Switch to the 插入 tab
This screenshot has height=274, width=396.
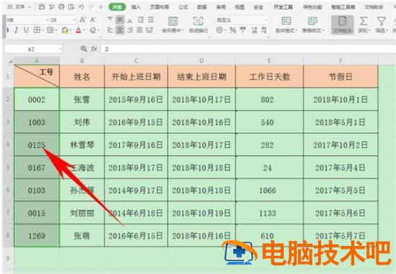tap(136, 7)
